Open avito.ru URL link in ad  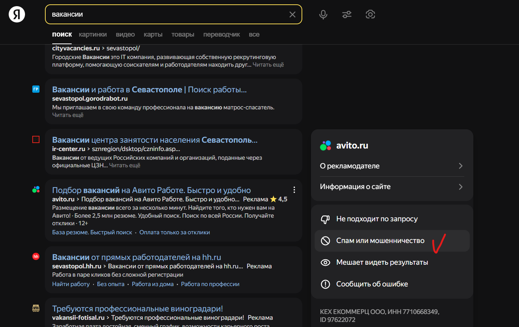click(63, 199)
